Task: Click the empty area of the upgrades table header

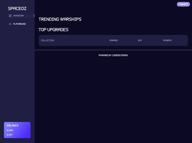Action: tap(81, 40)
